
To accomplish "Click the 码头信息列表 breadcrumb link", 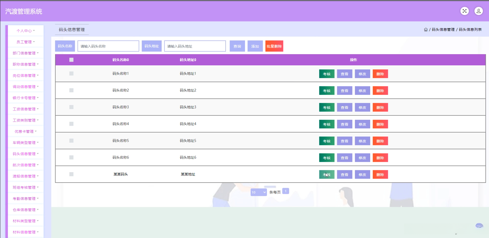I will [470, 30].
